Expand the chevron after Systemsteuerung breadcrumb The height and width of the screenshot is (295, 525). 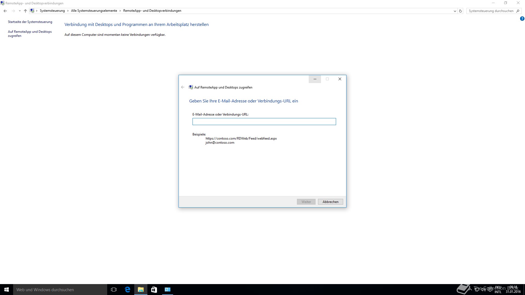pyautogui.click(x=68, y=11)
